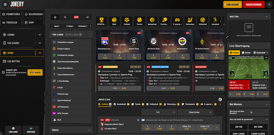Screen dimensions: 274x135
Task: Collapse the Menü panel
Action: [89, 130]
